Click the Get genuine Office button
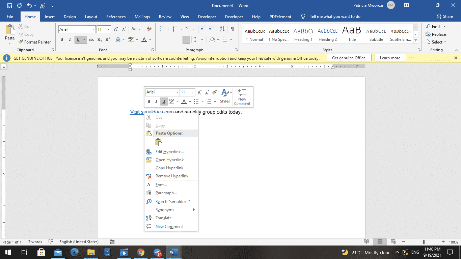 [349, 58]
